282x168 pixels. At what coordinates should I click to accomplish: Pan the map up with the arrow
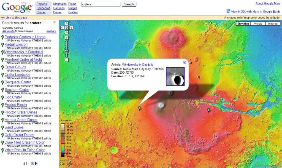[x=67, y=23]
